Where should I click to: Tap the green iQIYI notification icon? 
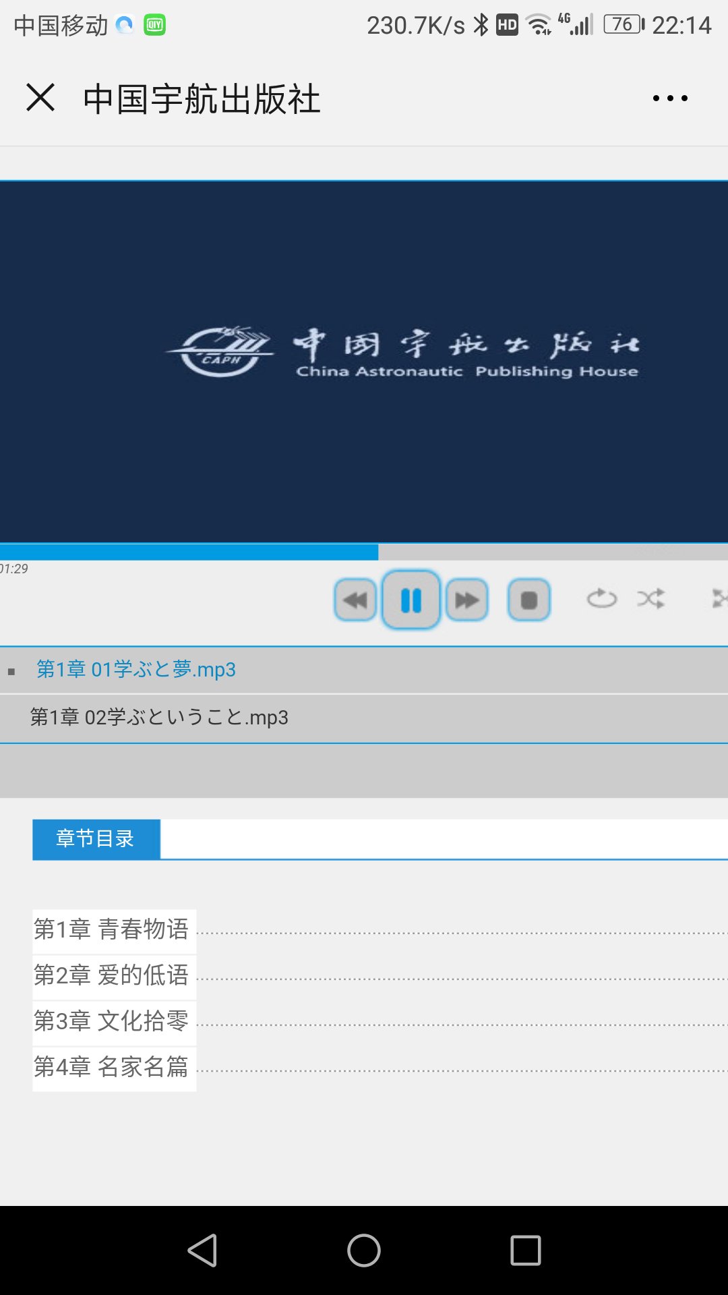point(154,26)
